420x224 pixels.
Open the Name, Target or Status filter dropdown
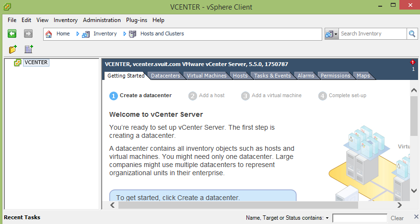(327, 218)
